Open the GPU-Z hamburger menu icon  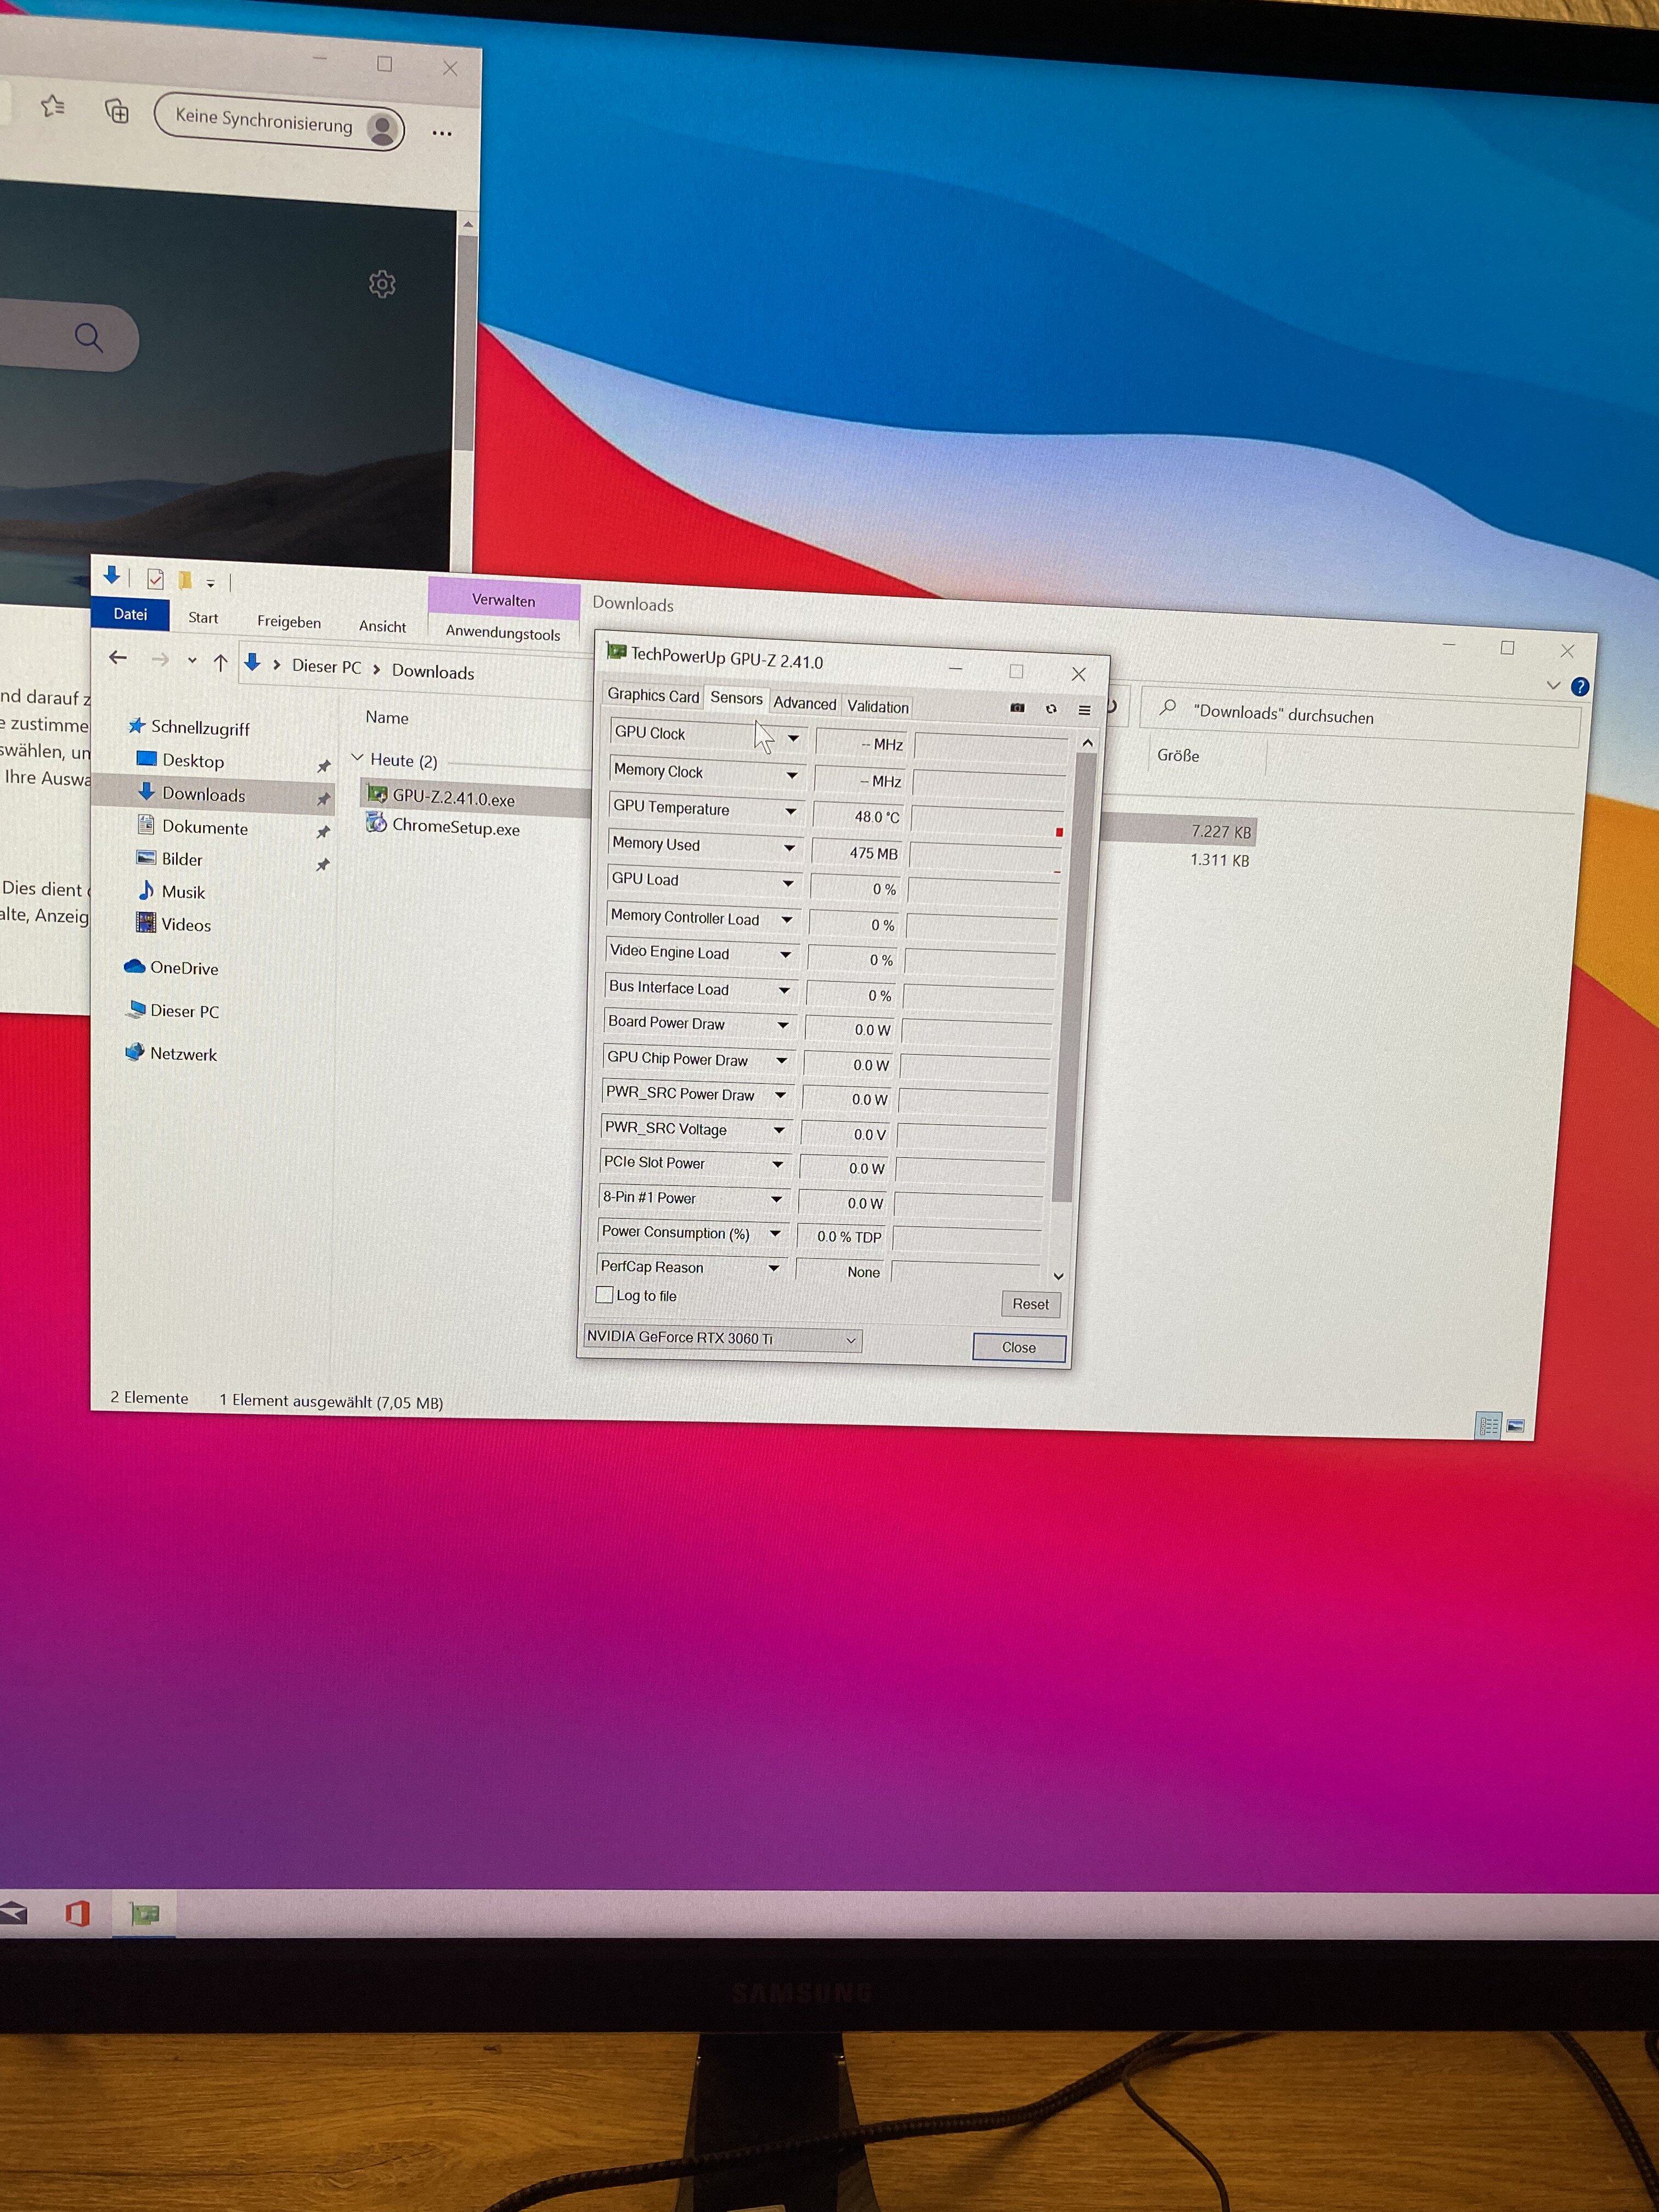coord(1084,710)
